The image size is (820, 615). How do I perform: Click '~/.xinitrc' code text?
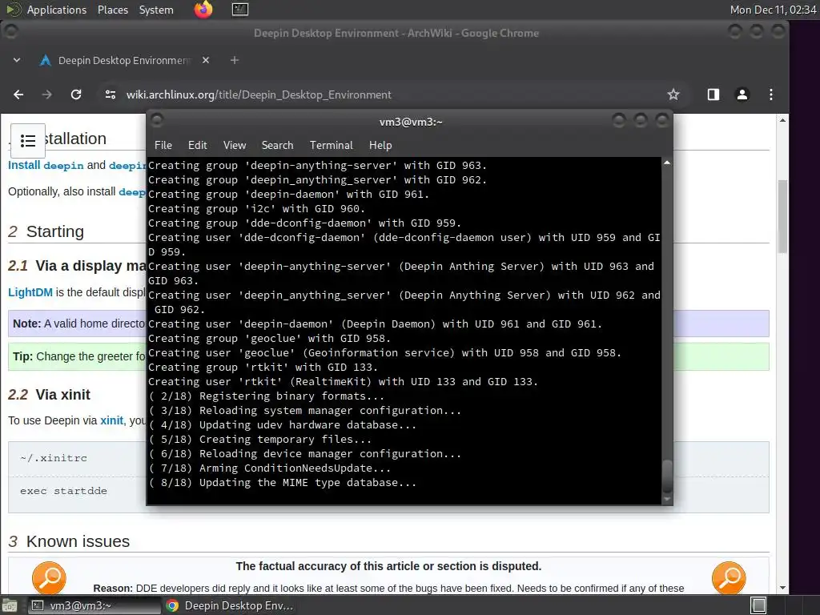(54, 458)
